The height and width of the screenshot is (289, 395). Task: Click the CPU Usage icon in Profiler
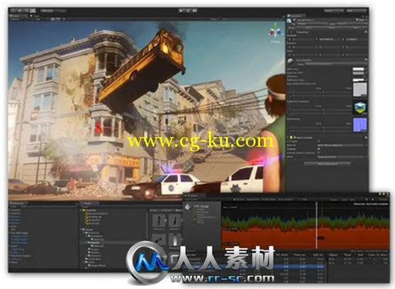[x=188, y=207]
